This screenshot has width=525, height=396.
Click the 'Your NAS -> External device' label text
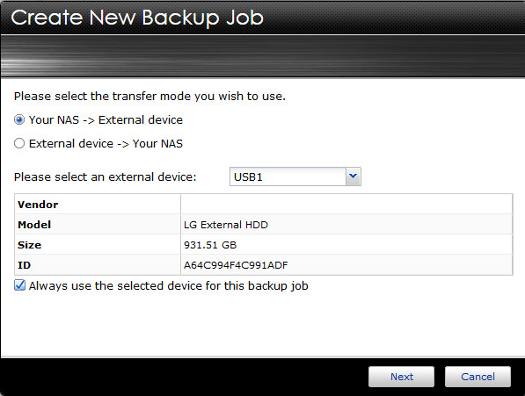[x=106, y=119]
